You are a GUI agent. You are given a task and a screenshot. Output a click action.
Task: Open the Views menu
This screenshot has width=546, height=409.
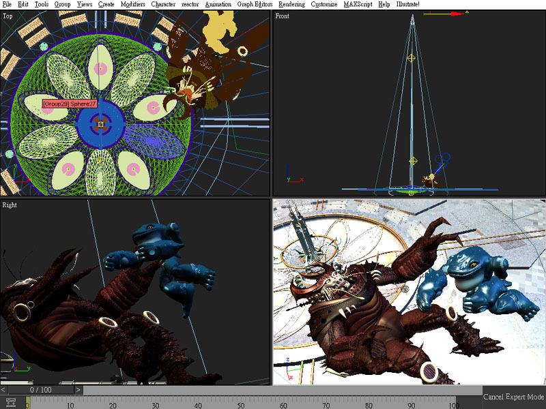point(85,4)
